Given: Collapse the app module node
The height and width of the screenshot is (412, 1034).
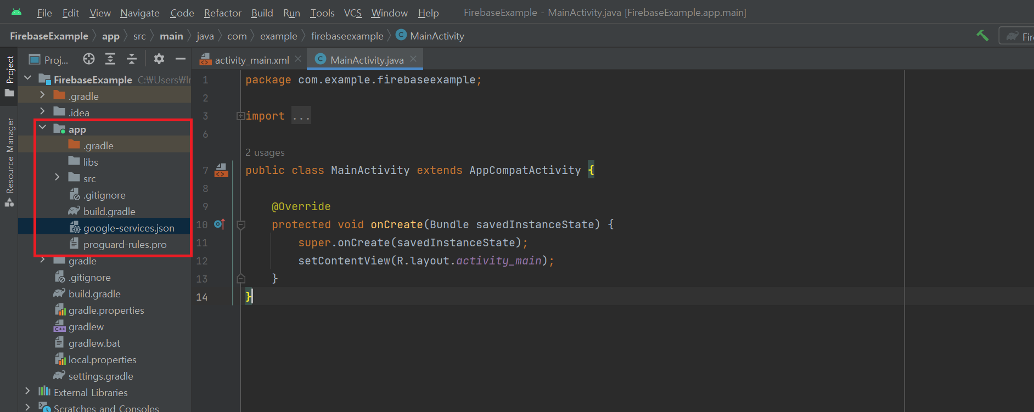Looking at the screenshot, I should click(x=42, y=128).
